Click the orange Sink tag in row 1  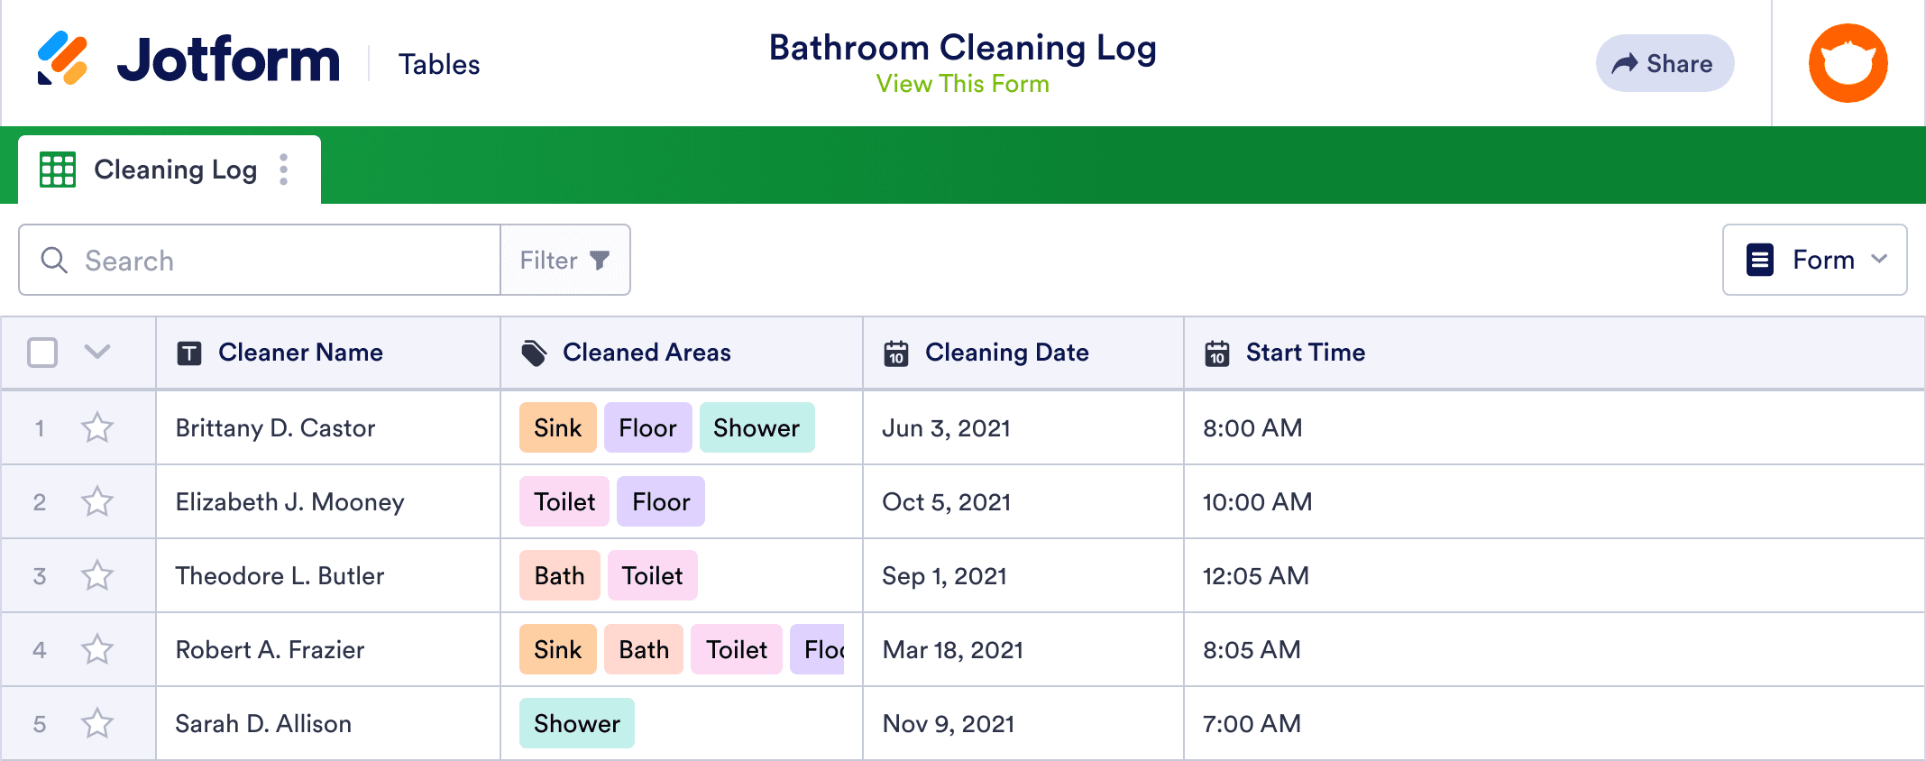[x=557, y=428]
